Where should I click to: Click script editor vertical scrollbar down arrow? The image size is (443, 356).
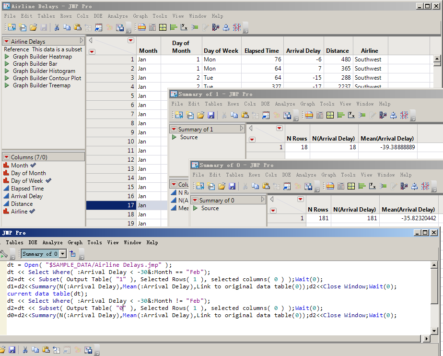(434, 331)
